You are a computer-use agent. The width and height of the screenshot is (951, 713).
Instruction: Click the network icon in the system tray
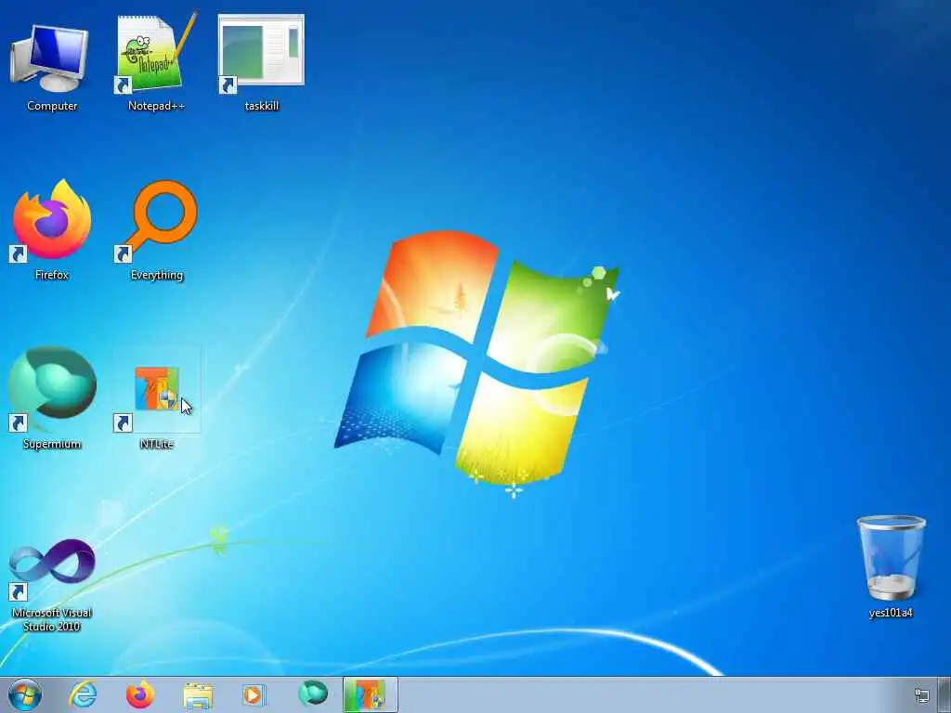[922, 695]
